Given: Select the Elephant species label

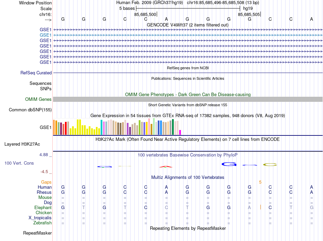Looking at the screenshot, I should click(x=43, y=207).
